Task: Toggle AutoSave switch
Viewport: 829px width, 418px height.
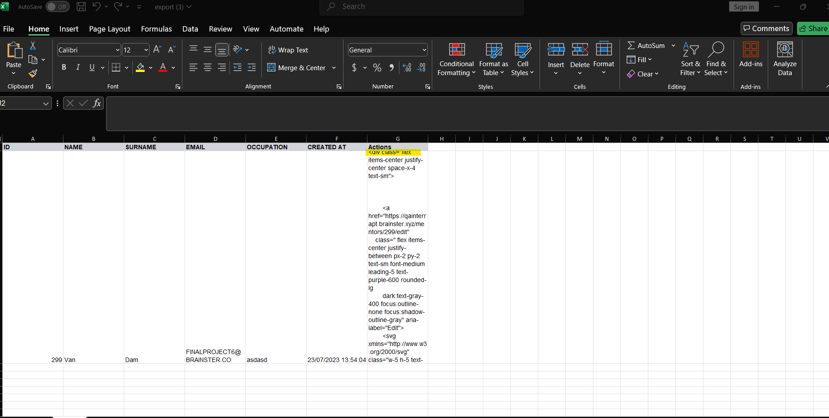Action: [58, 7]
